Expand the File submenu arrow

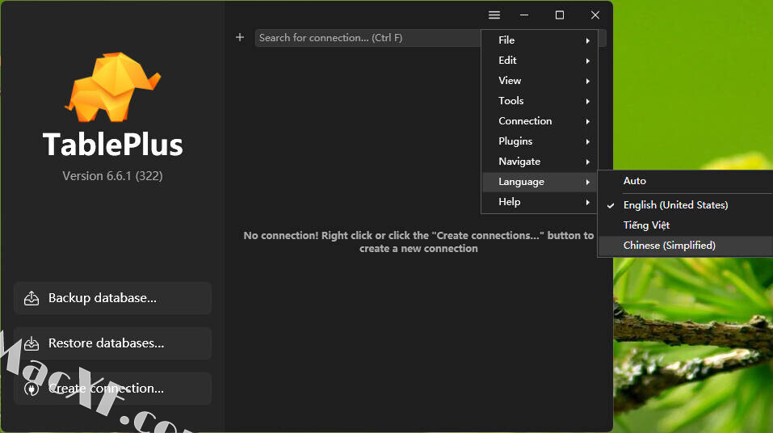pos(588,40)
